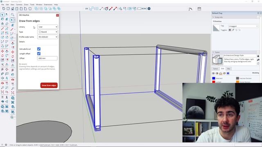Collapse the Entity Info panel
The height and width of the screenshot is (147, 262).
(x=213, y=17)
